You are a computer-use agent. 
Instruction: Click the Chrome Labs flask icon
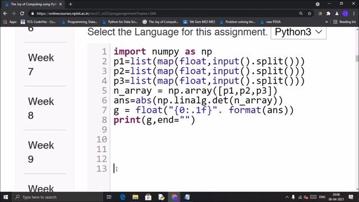pos(337,13)
